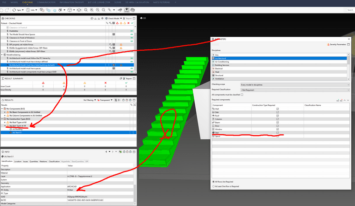The image size is (355, 206).
Task: Click the 3D cube view icon
Action: pos(70,10)
